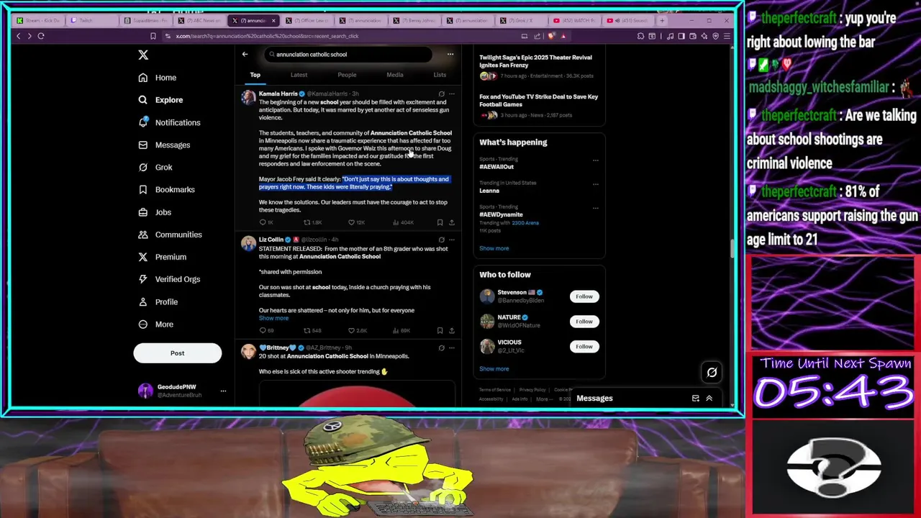The image size is (921, 518).
Task: Repost the Liz Collin post
Action: [x=312, y=330]
